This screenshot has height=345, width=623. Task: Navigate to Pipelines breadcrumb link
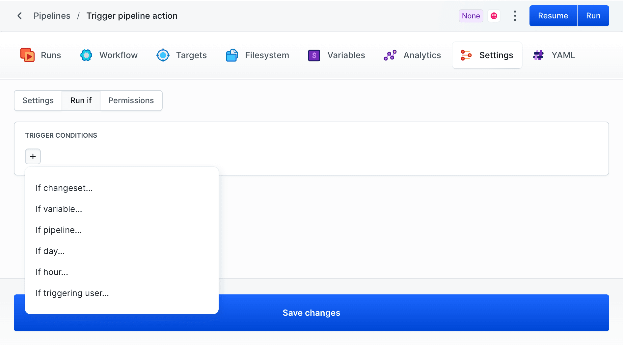(x=52, y=16)
